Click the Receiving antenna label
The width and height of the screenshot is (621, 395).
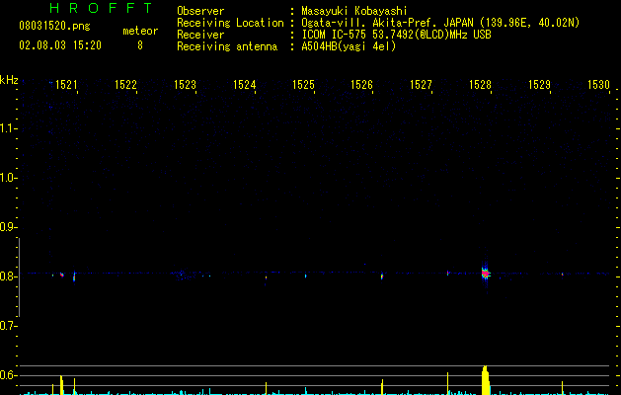(227, 46)
